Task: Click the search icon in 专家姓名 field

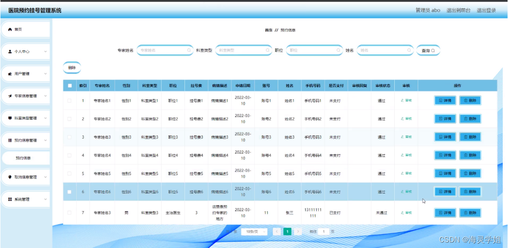Action: (x=189, y=50)
